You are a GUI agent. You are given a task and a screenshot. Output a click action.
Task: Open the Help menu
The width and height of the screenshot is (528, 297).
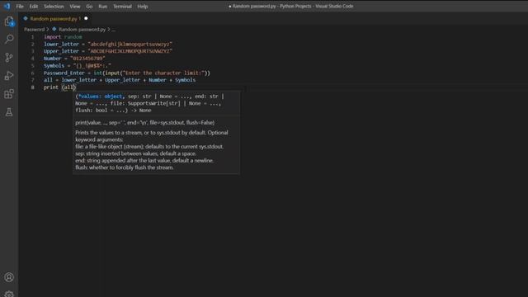[x=143, y=7]
